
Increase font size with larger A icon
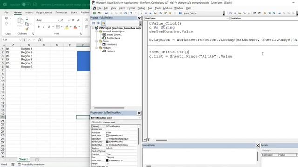click(73, 20)
